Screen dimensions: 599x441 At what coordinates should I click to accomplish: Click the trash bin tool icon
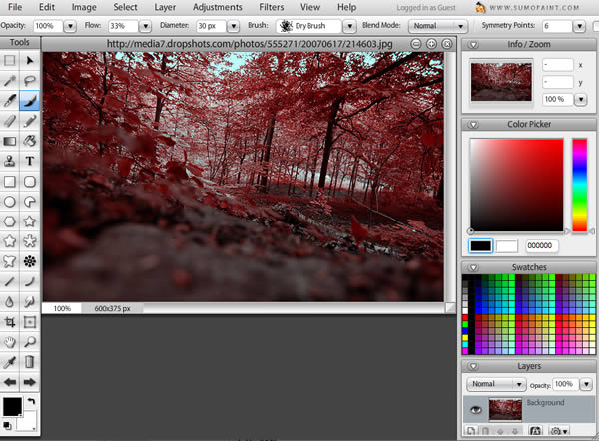point(29,362)
